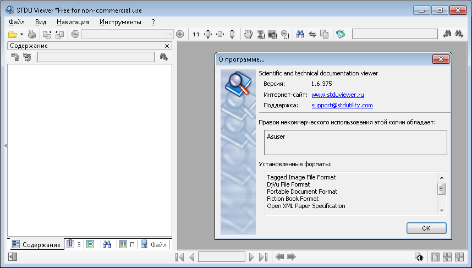Go to the last page

[x=264, y=257]
